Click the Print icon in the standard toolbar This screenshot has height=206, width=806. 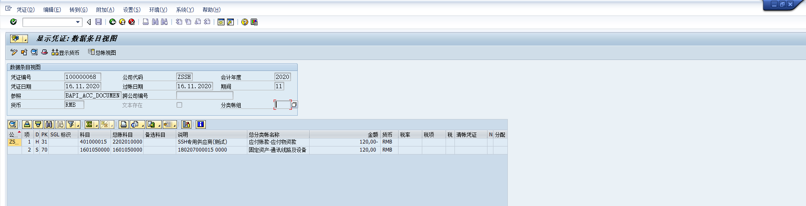coord(146,22)
